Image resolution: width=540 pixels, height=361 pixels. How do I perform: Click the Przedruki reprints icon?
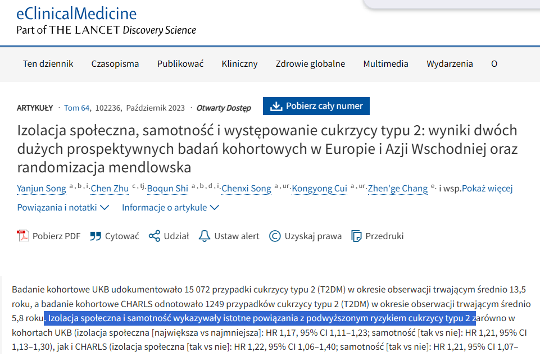pos(356,236)
